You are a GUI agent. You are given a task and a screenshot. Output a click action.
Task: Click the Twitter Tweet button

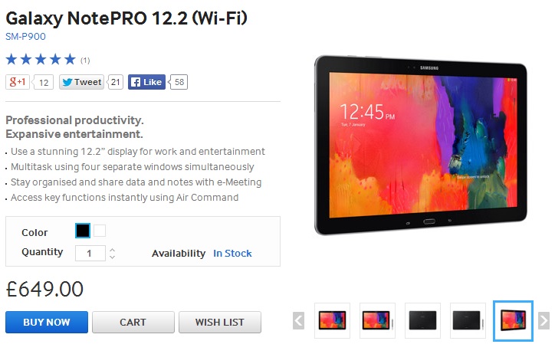(x=81, y=82)
